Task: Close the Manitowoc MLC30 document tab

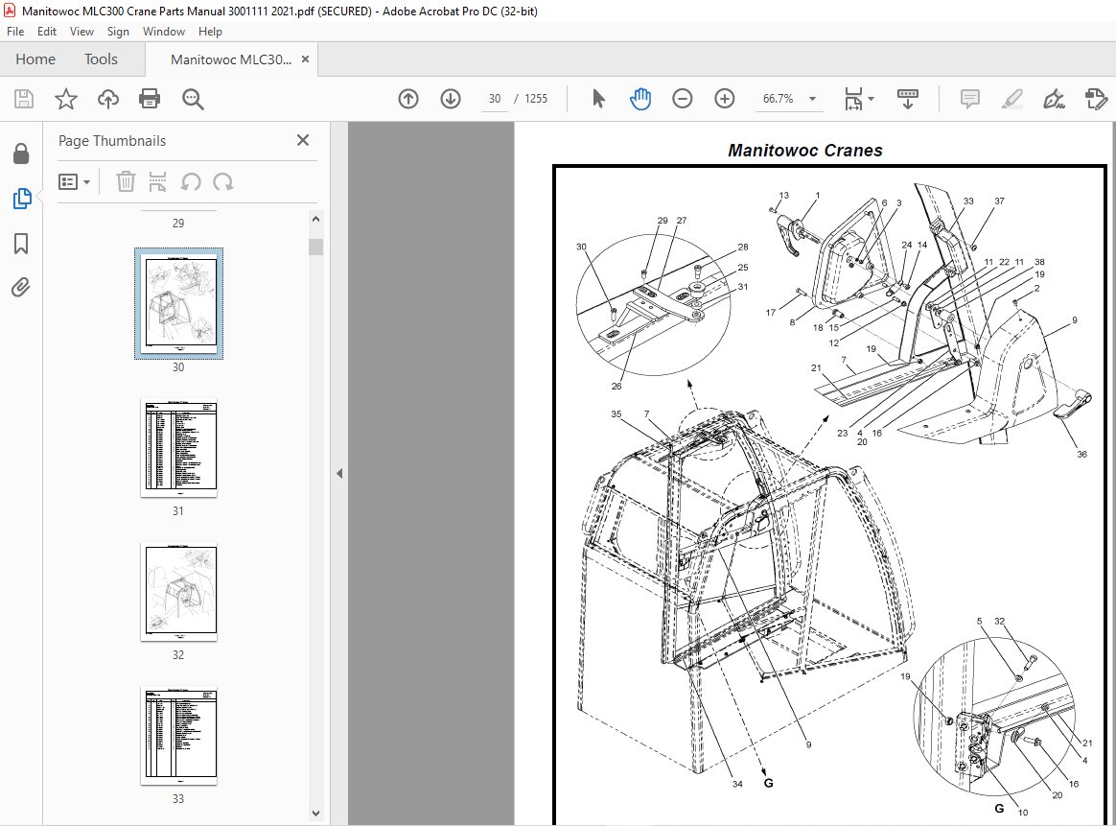Action: pos(305,59)
